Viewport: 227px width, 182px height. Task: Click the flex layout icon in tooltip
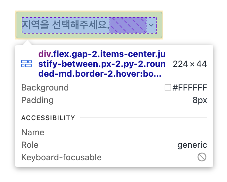point(26,64)
